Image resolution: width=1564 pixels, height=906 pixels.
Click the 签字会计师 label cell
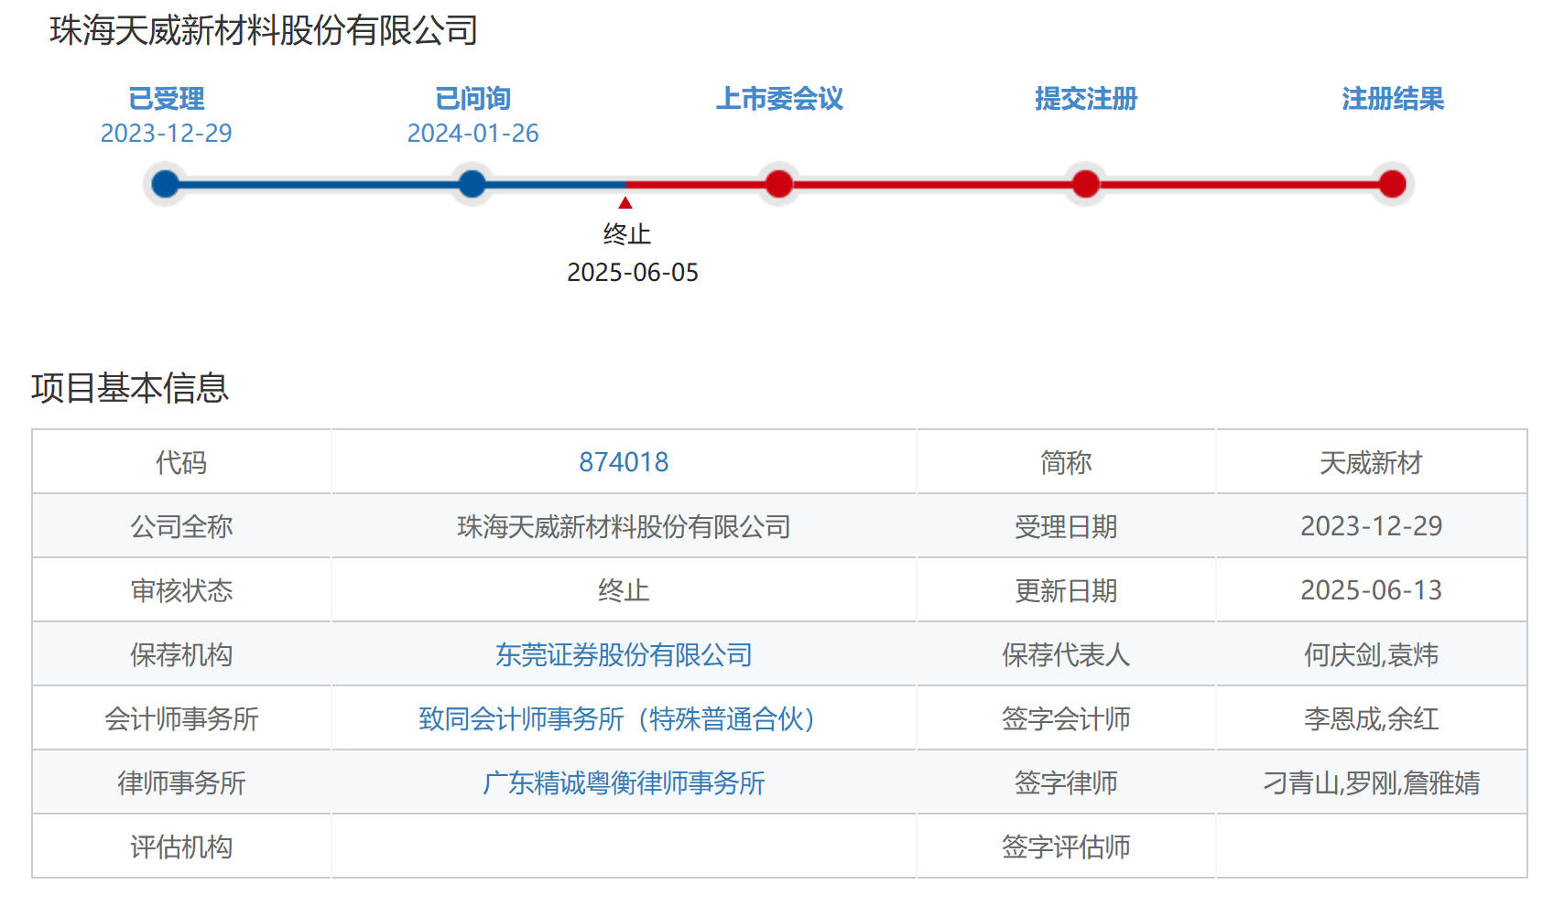coord(1066,718)
